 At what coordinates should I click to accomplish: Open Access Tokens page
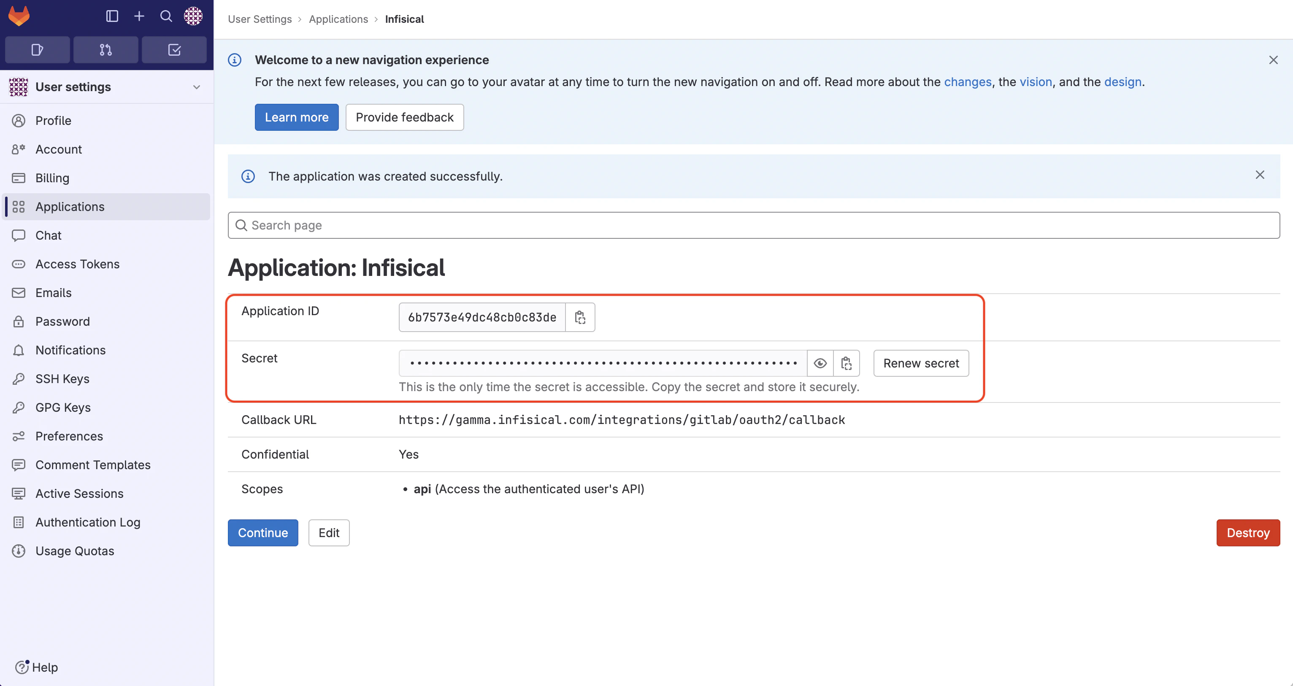point(106,264)
